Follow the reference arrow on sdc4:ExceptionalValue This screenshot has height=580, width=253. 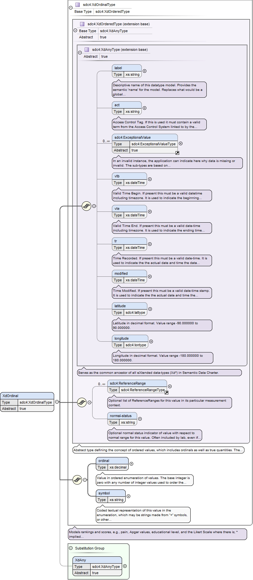pos(177,153)
